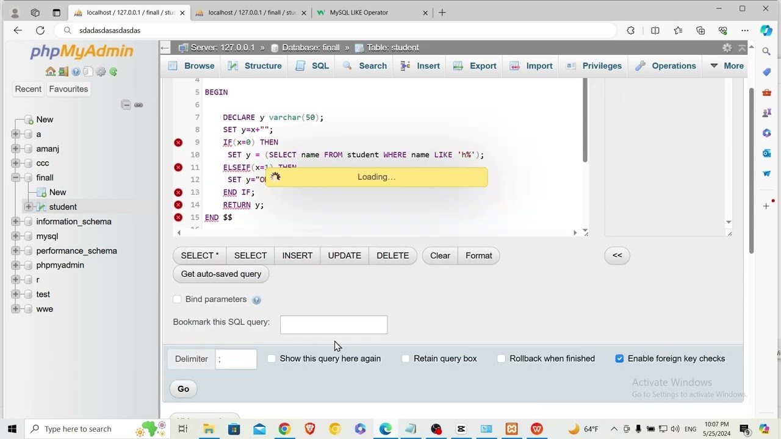Click the Go button

click(183, 389)
